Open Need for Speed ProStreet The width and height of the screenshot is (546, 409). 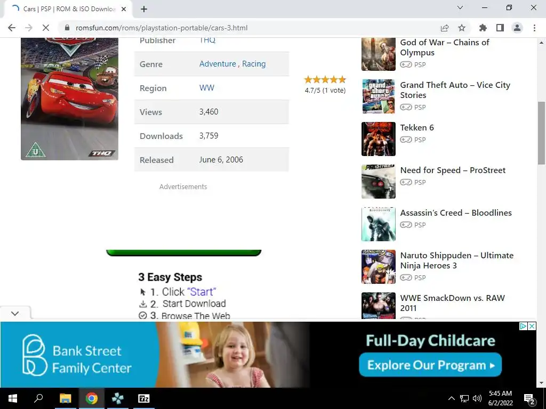tap(453, 170)
